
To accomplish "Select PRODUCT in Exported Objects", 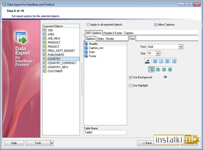I will point(54,42).
